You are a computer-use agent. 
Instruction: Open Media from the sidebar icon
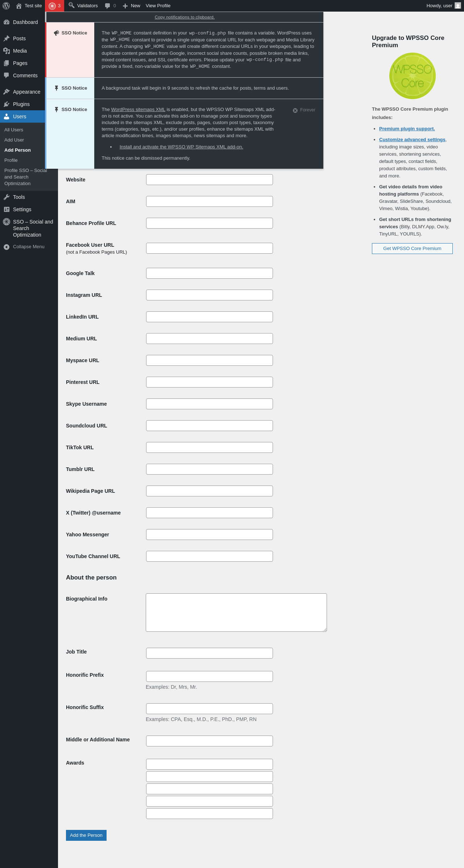[7, 51]
